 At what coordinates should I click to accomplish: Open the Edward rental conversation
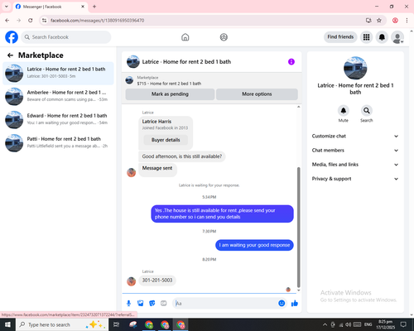[x=58, y=119]
